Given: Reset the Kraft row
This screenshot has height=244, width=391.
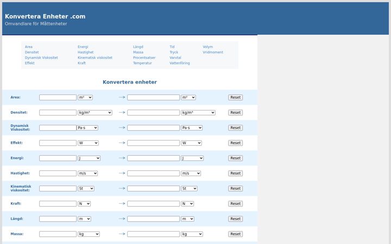Looking at the screenshot, I should point(235,204).
